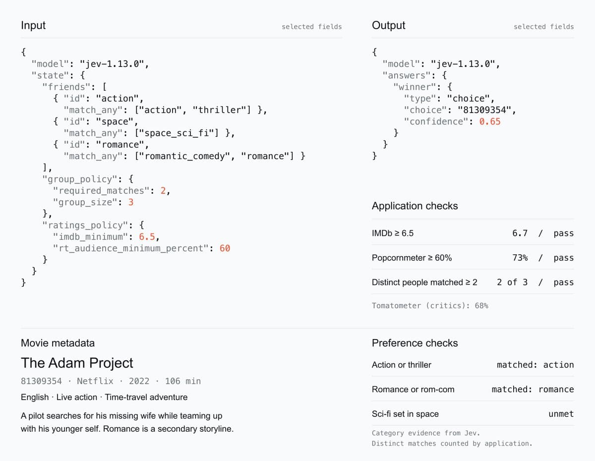The width and height of the screenshot is (595, 461).
Task: Select the IMDb ≥ 6.5 check row
Action: (473, 233)
